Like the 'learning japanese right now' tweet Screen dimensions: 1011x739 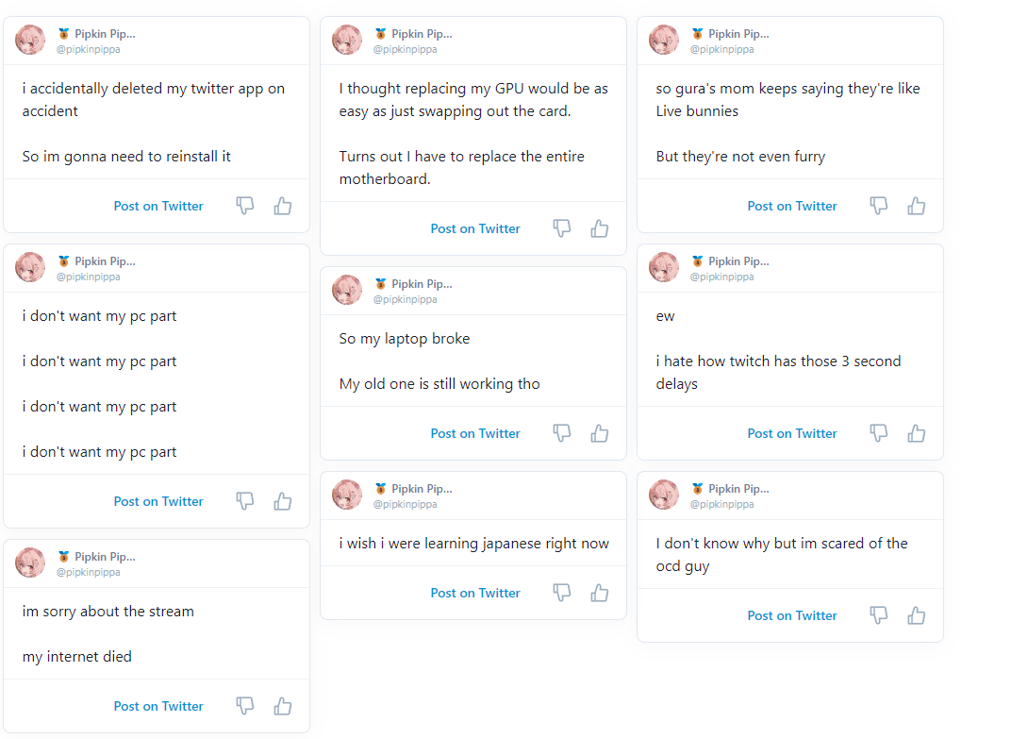pyautogui.click(x=600, y=593)
